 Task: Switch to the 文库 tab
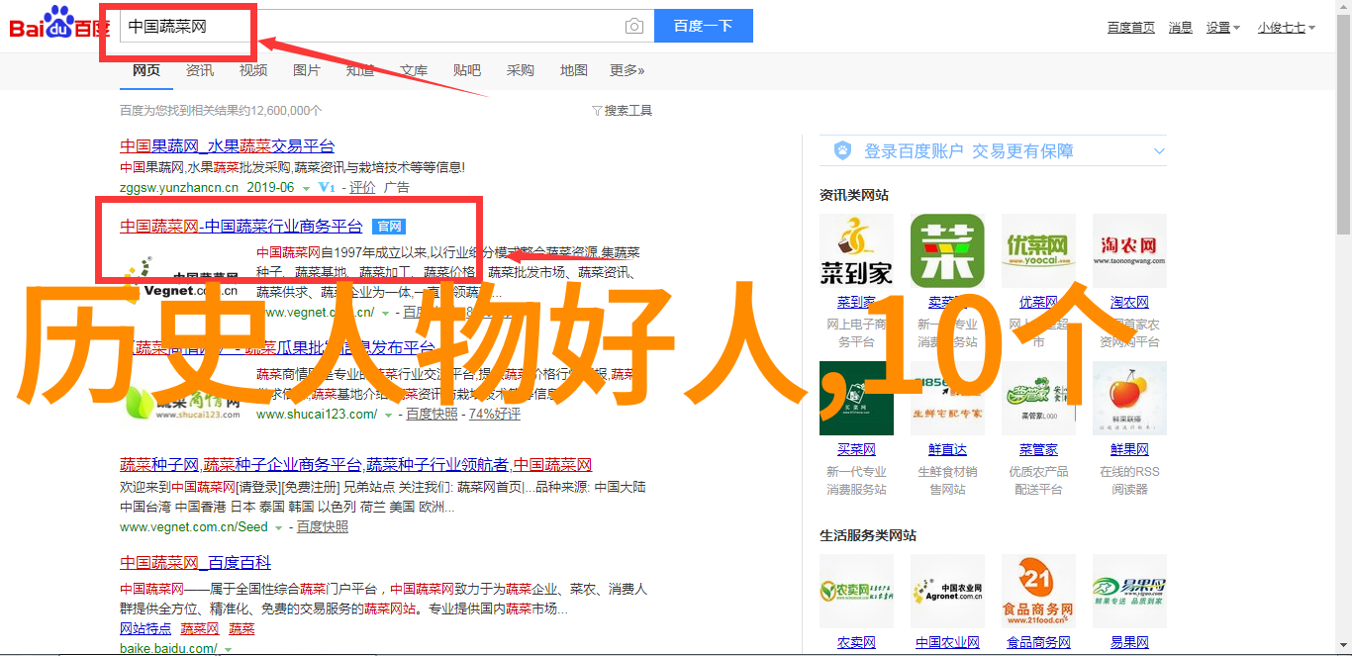414,70
